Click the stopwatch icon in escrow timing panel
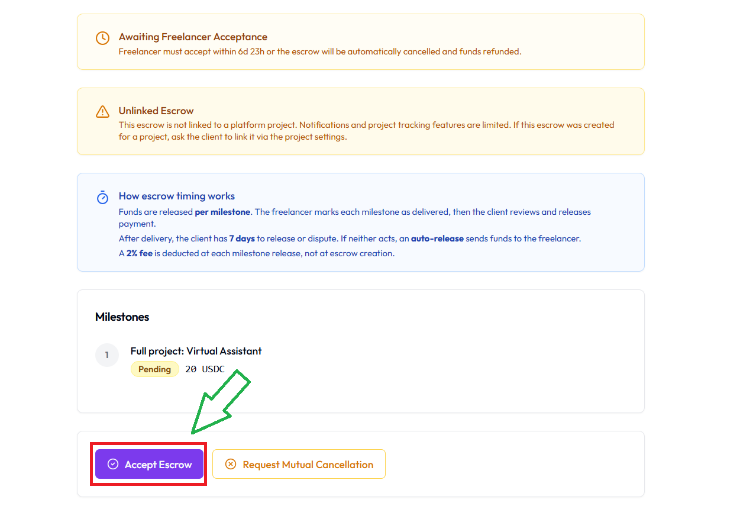 point(102,197)
